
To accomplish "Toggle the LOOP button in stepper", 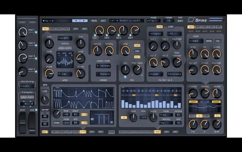I will tap(84, 123).
